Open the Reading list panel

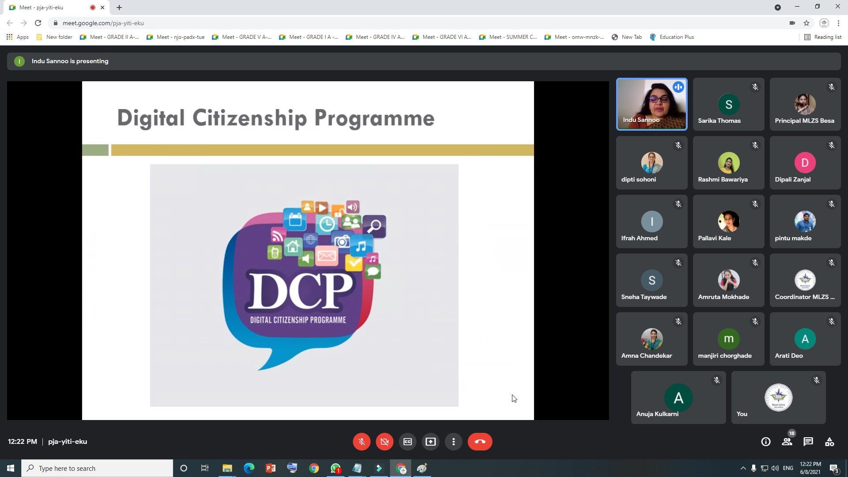823,37
